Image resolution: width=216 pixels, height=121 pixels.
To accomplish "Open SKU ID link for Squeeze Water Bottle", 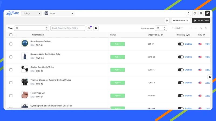I will [208, 57].
